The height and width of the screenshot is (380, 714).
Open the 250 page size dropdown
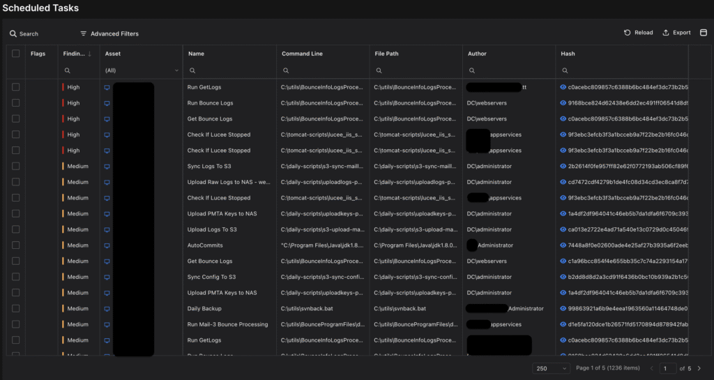tap(551, 368)
